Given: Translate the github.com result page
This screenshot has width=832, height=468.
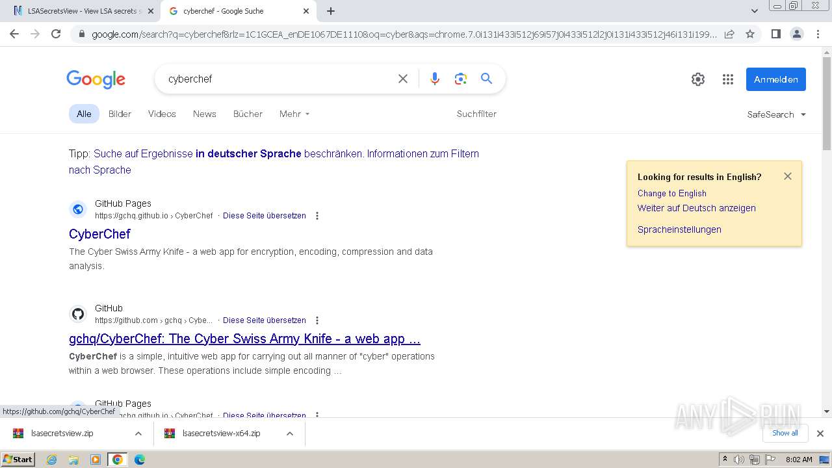Looking at the screenshot, I should point(264,320).
